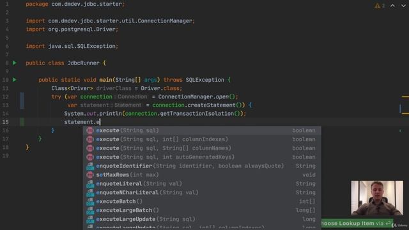Run JdbcRunner class from gutter arrow
The height and width of the screenshot is (230, 409).
click(15, 63)
